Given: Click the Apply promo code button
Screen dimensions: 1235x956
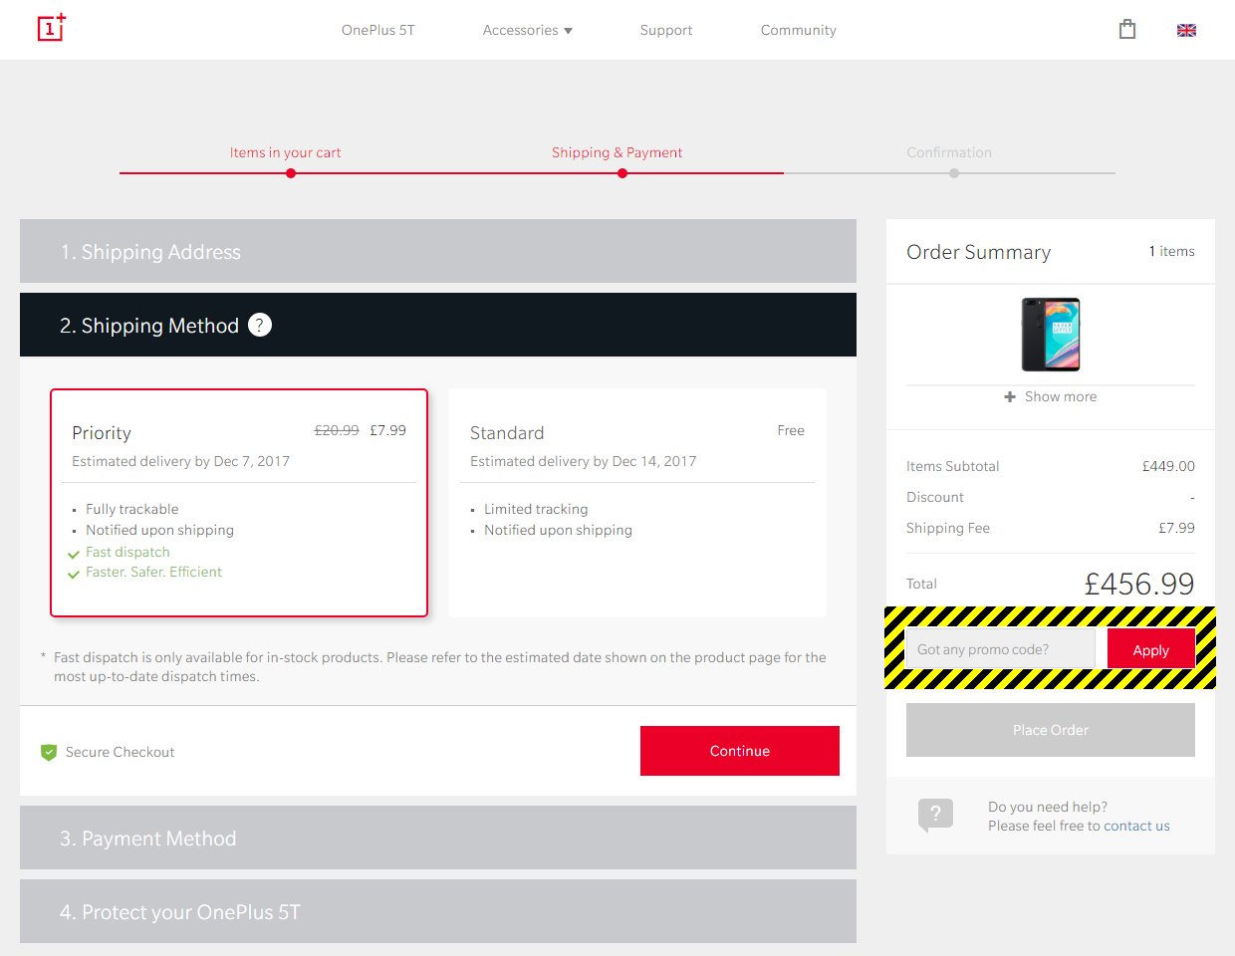Looking at the screenshot, I should pyautogui.click(x=1151, y=649).
